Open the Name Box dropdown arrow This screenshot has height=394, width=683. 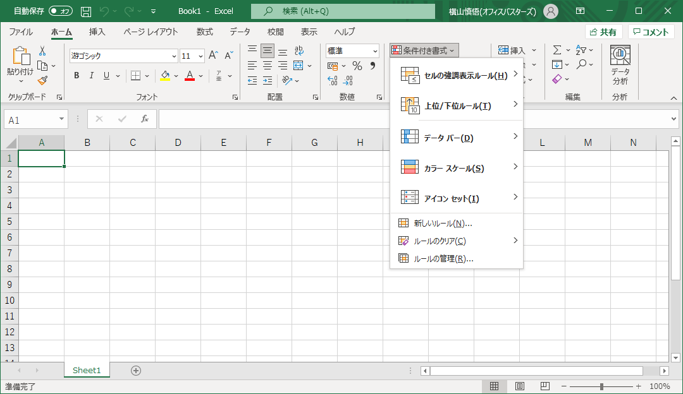[61, 119]
